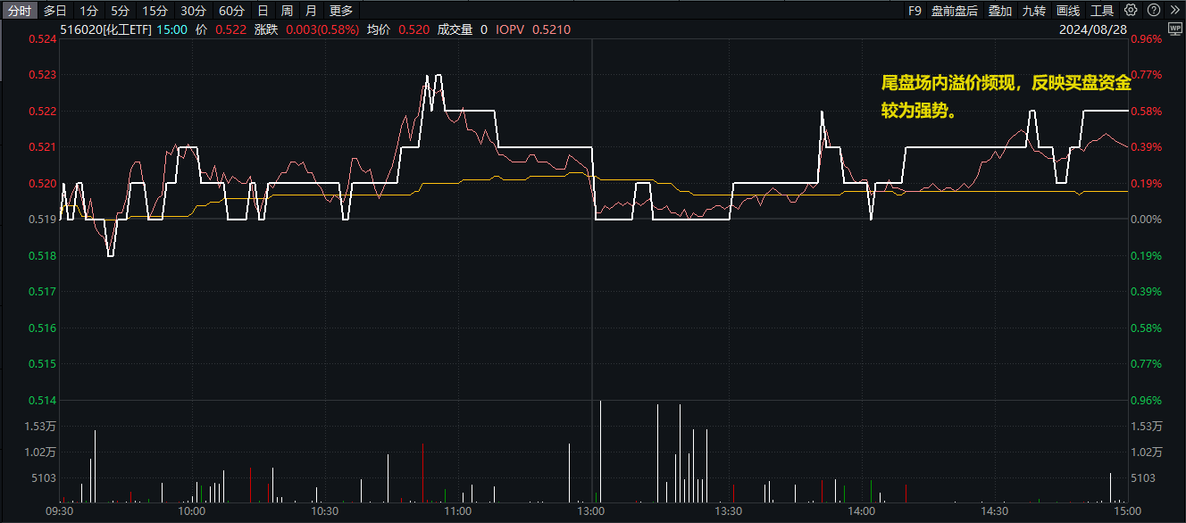Select the 1分 one-minute period
The height and width of the screenshot is (523, 1186).
point(88,11)
